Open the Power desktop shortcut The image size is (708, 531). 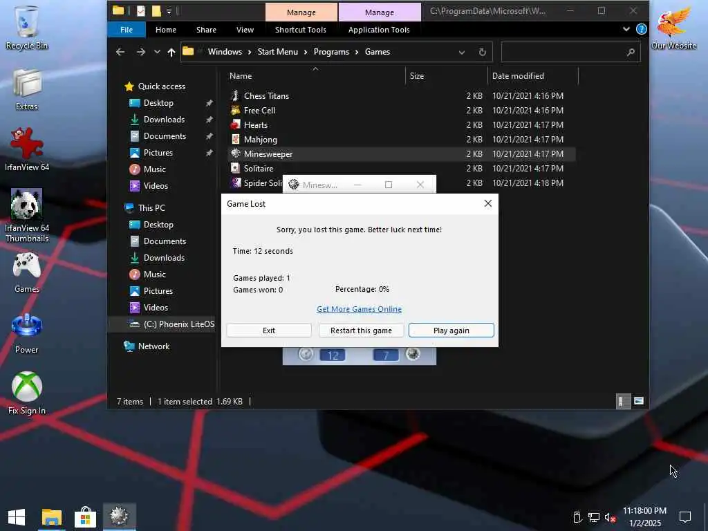(27, 333)
